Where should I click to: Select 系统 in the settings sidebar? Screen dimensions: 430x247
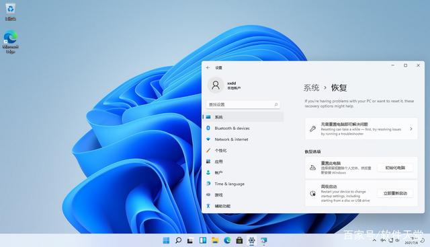tap(243, 117)
